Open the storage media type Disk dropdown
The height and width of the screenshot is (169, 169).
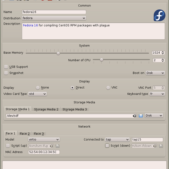(x=154, y=115)
